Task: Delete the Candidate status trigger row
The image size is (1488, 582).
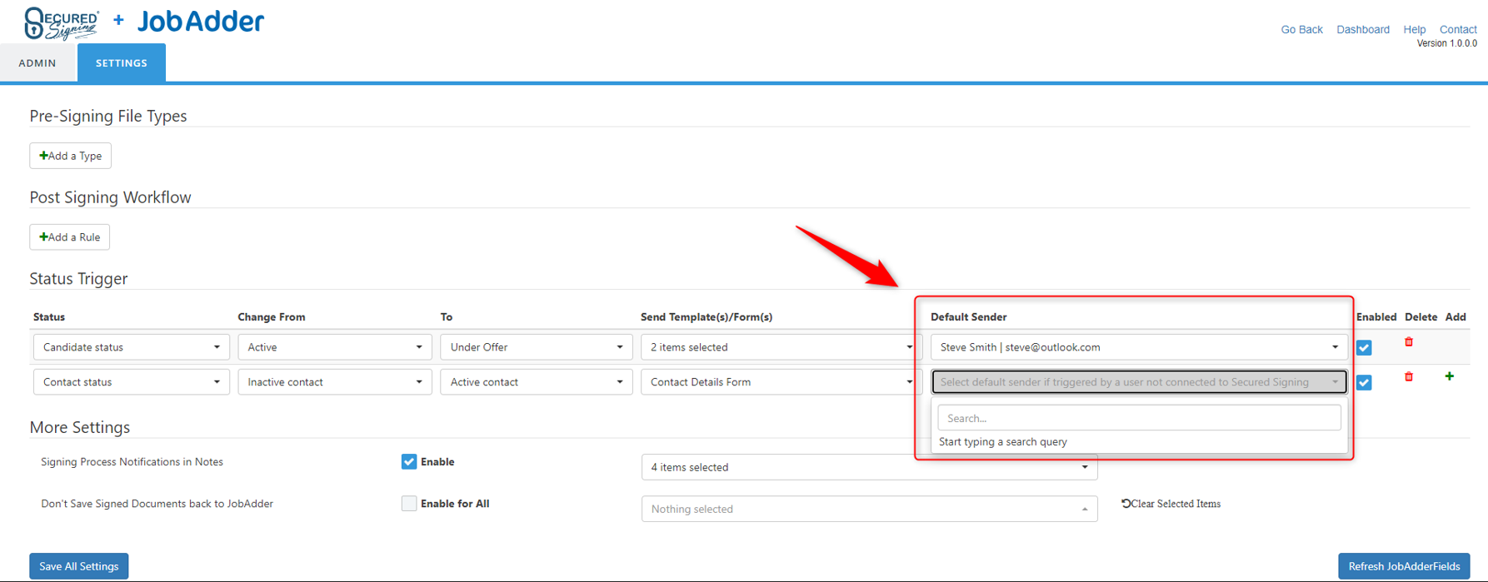Action: 1409,342
